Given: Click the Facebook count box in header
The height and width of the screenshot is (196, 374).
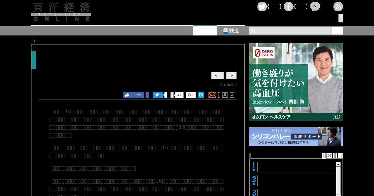Looking at the screenshot, I should point(301,7).
